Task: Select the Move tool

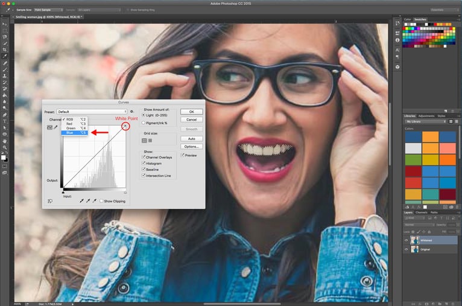Action: click(4, 24)
